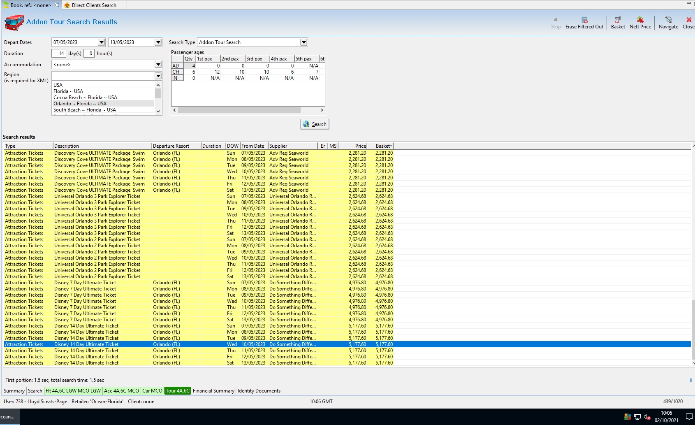Sort by the Supplier column header
This screenshot has height=425, width=695.
pos(293,146)
